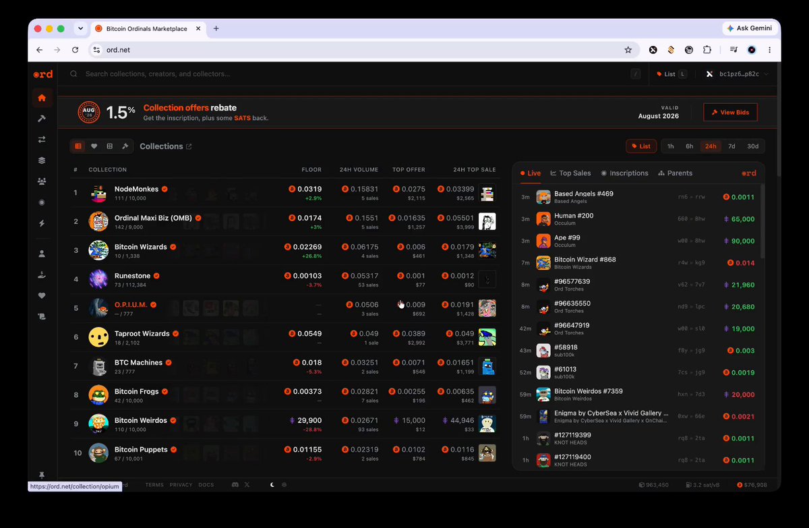This screenshot has width=809, height=528.
Task: Click the live feed vertical scrollbar
Action: click(762, 221)
